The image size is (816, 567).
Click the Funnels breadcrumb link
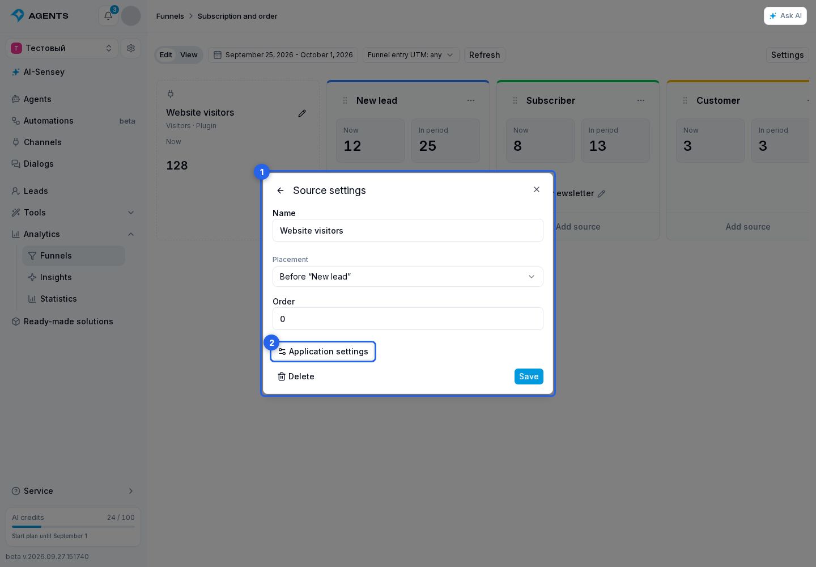(170, 16)
